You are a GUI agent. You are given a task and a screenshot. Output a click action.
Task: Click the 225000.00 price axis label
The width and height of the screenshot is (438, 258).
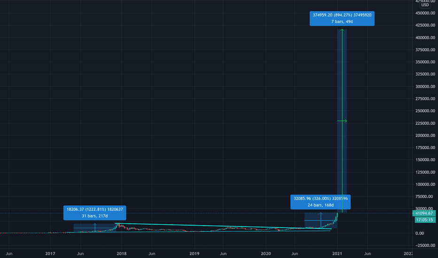(425, 123)
